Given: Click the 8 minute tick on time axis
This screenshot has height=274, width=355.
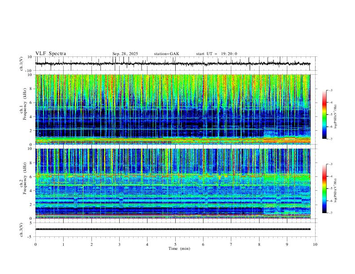Looking at the screenshot, I should click(x=259, y=244).
